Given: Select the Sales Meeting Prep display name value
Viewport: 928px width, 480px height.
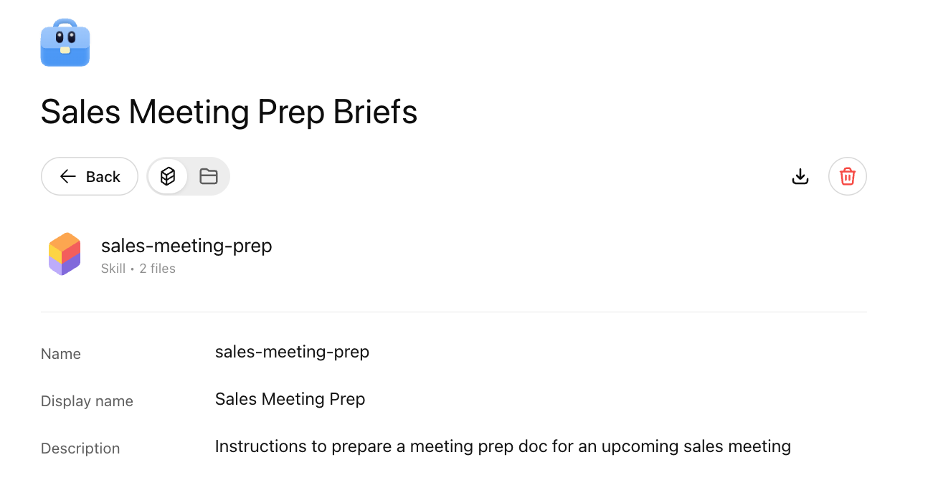Looking at the screenshot, I should click(x=290, y=399).
